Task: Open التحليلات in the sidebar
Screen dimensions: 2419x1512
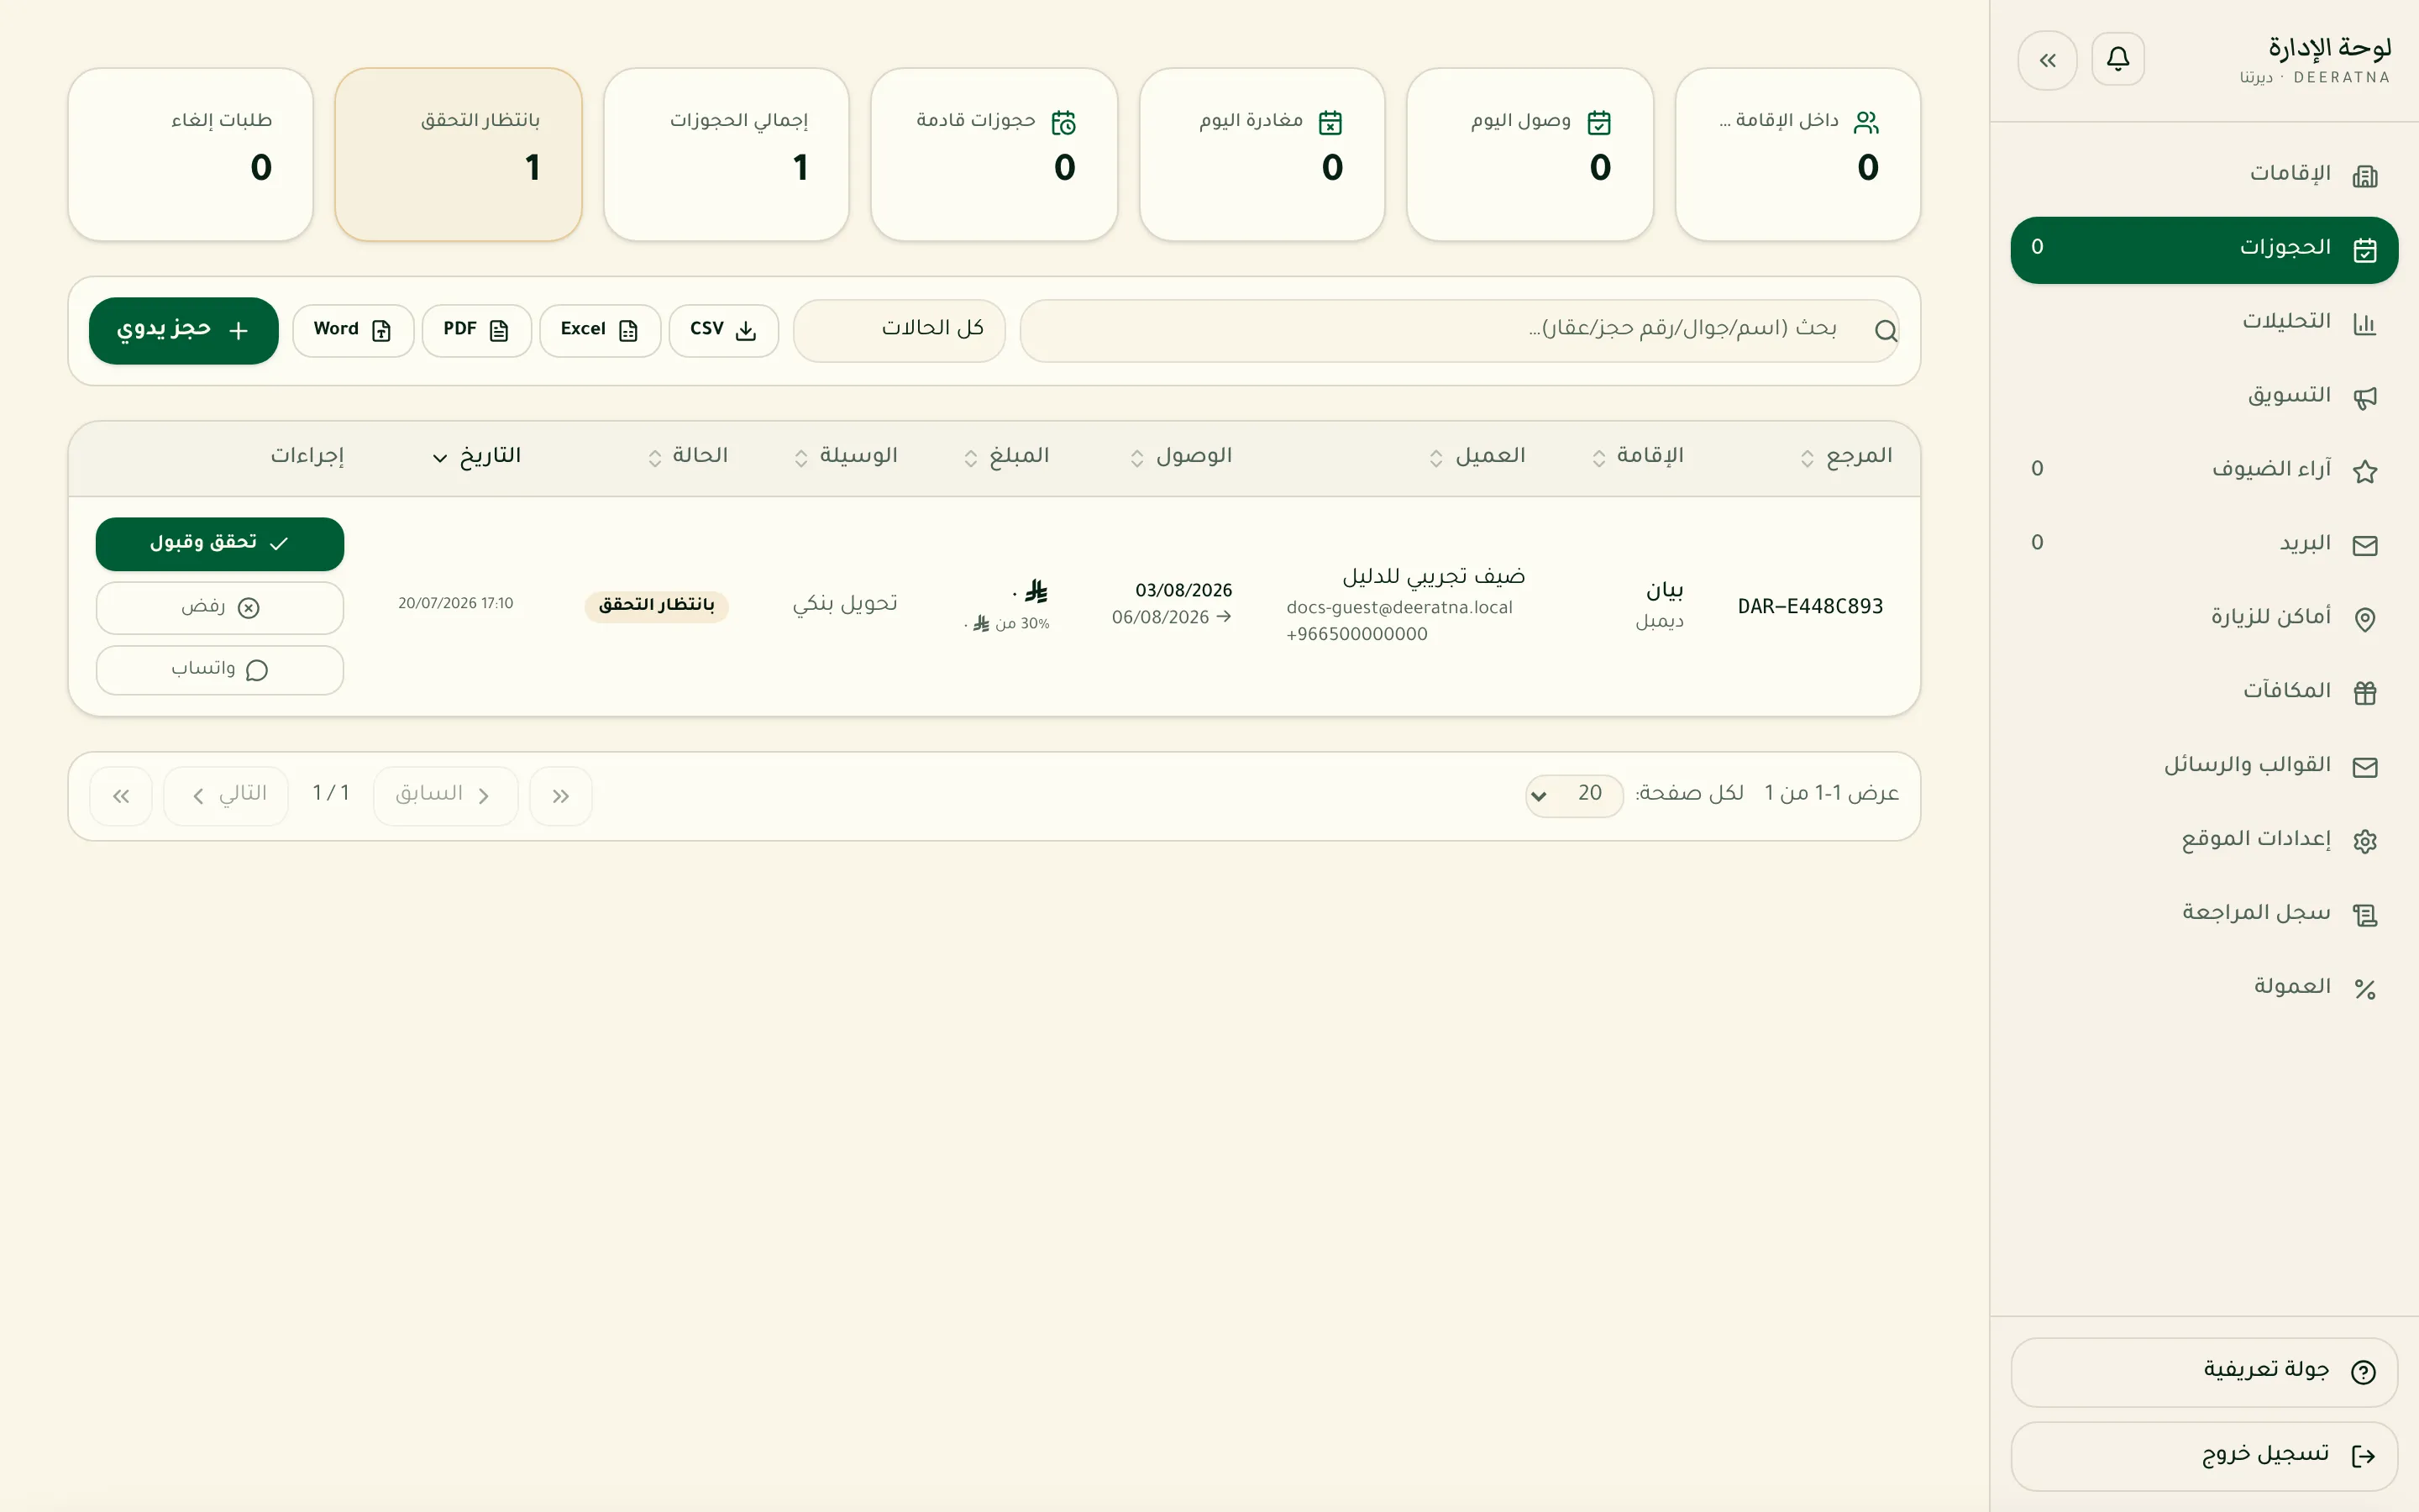Action: (2204, 323)
